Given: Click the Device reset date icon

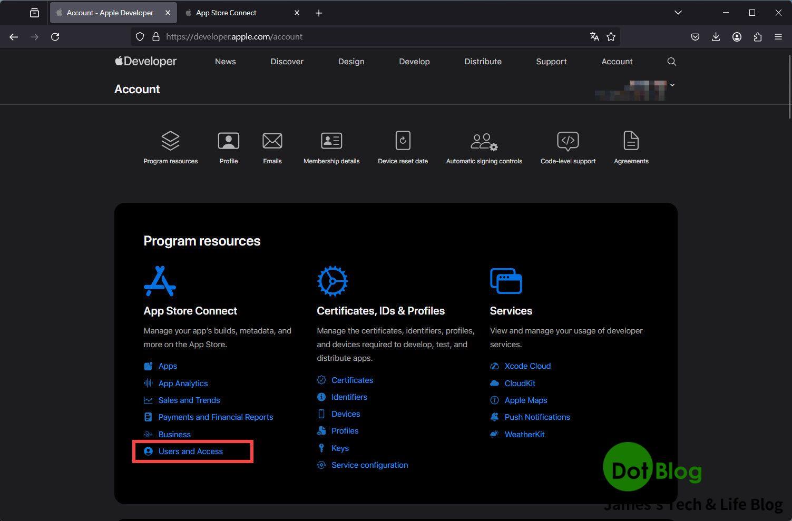Looking at the screenshot, I should pyautogui.click(x=403, y=141).
